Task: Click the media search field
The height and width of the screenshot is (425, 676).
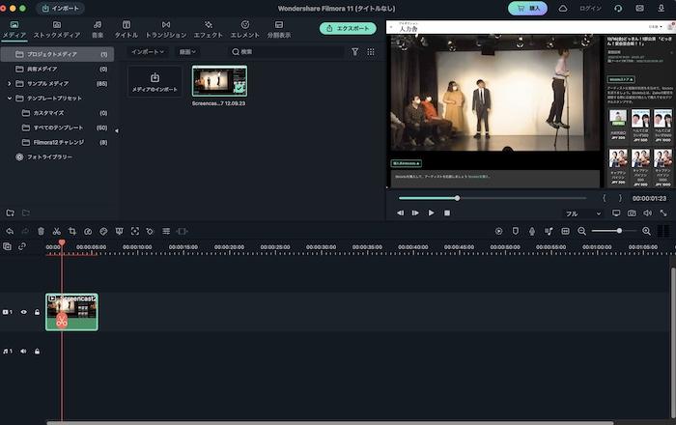Action: [286, 52]
